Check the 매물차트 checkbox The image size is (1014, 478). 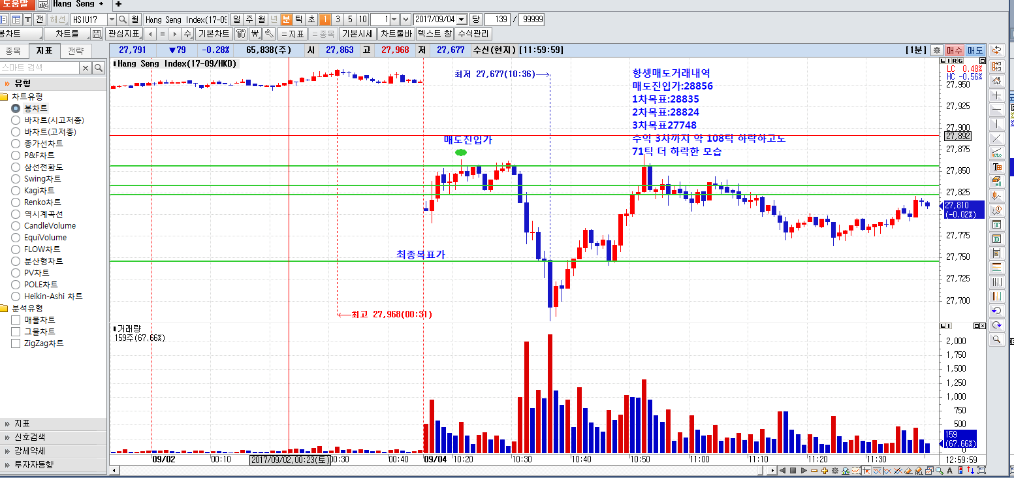point(16,320)
